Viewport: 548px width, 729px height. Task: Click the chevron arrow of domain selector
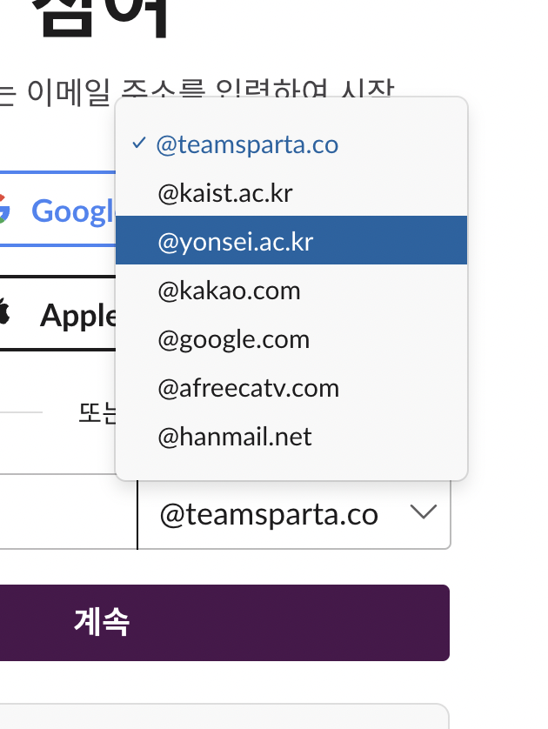(424, 512)
